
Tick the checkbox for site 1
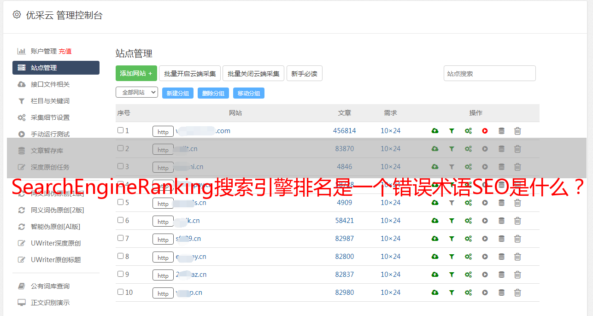[x=120, y=130]
